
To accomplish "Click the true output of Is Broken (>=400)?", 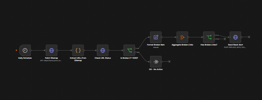I will point(135,48).
